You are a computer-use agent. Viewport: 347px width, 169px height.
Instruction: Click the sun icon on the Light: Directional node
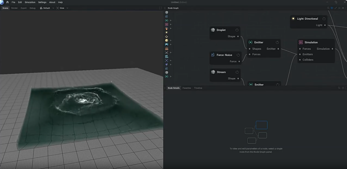click(x=293, y=19)
